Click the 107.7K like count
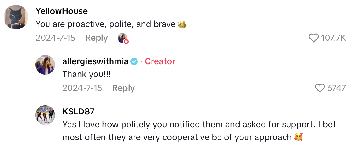 (x=333, y=38)
